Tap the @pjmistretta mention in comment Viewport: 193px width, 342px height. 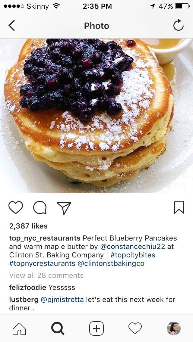click(x=62, y=300)
